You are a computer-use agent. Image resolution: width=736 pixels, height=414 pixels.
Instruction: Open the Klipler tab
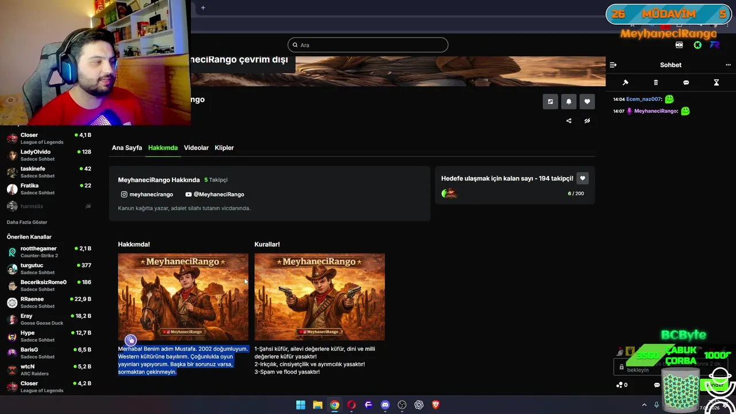[x=224, y=148]
